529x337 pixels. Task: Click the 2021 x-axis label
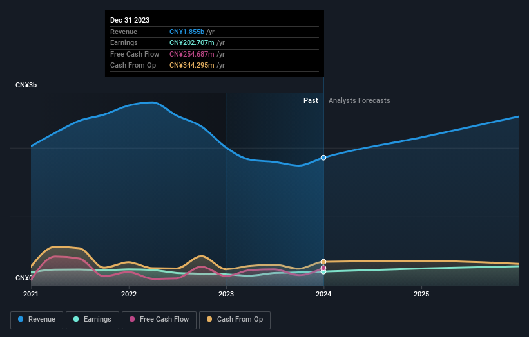[31, 295]
